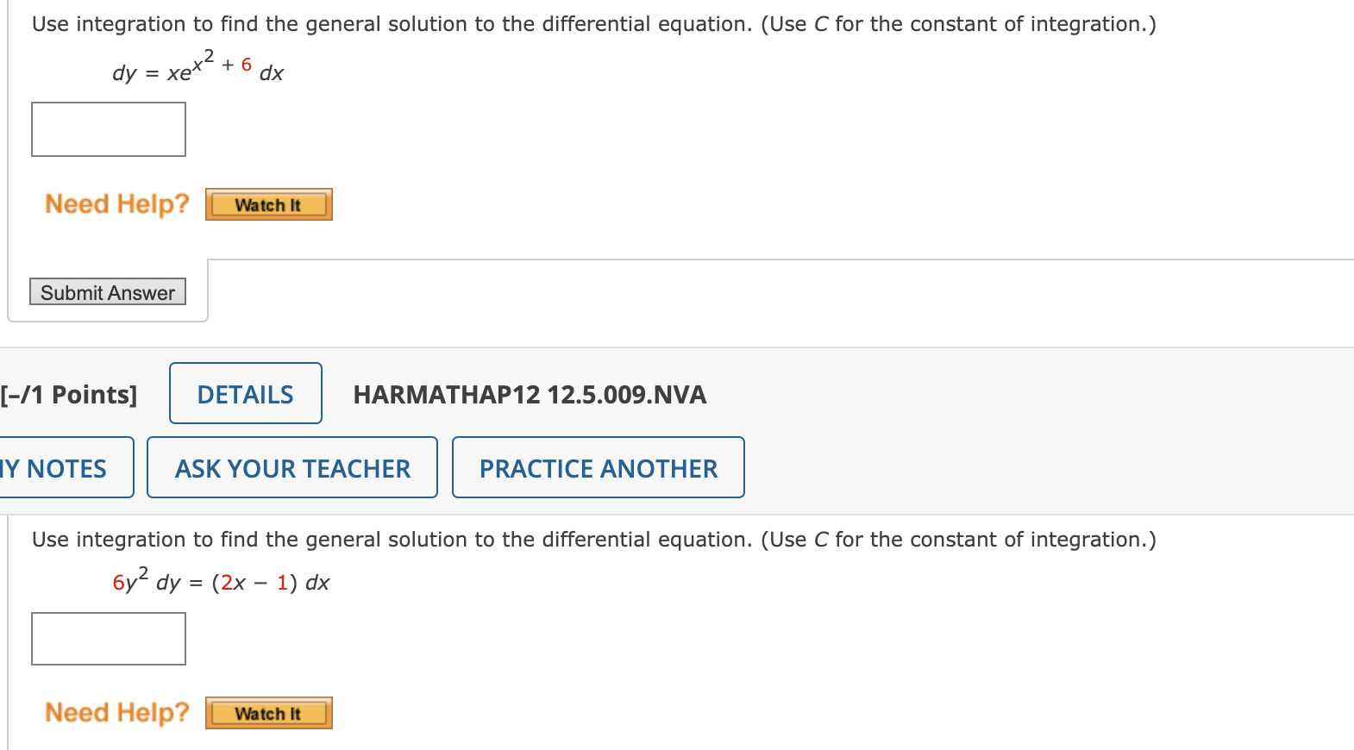This screenshot has height=750, width=1354.
Task: Open the DETAILS panel for the problem
Action: point(245,393)
